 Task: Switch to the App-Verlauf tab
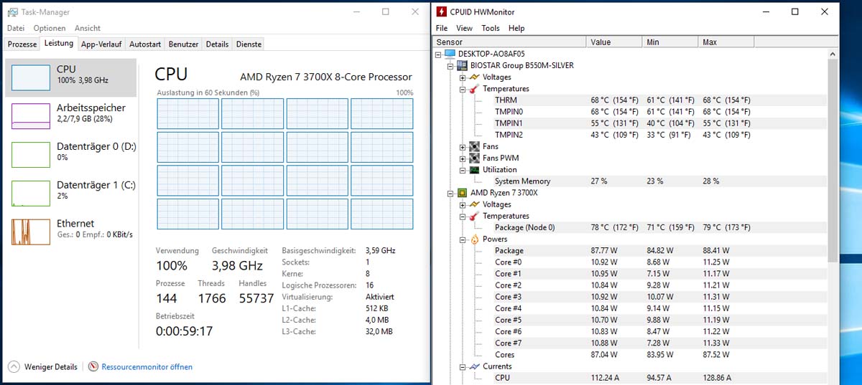tap(101, 44)
